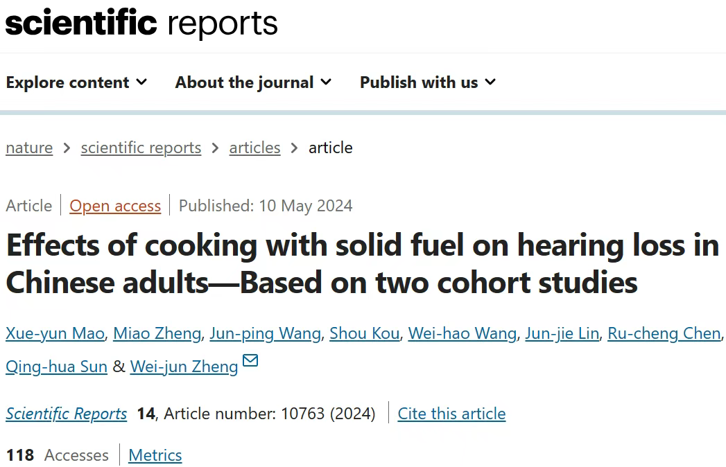Open author Ru-cheng Chen's info
Image resolution: width=726 pixels, height=467 pixels.
(x=664, y=333)
